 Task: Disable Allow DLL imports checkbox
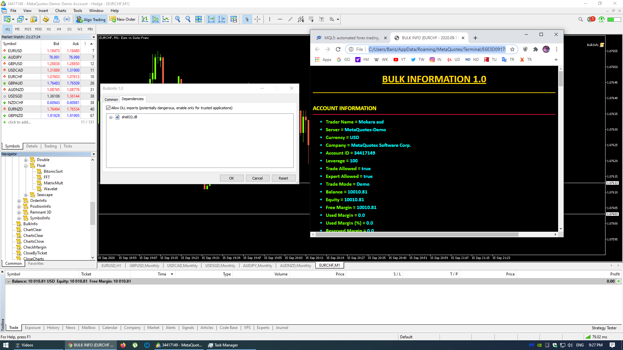click(108, 108)
